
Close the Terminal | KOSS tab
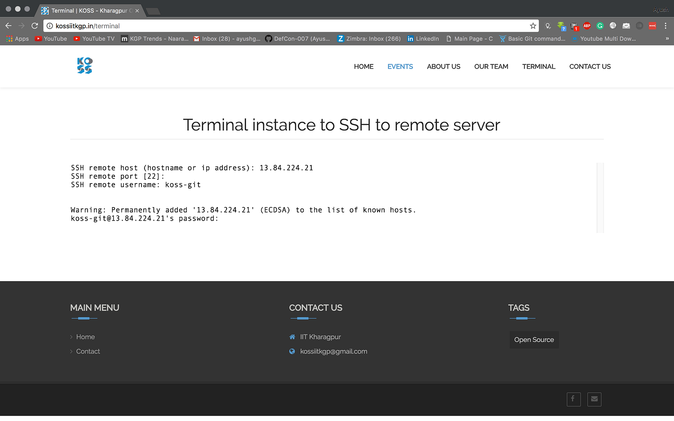pos(137,11)
